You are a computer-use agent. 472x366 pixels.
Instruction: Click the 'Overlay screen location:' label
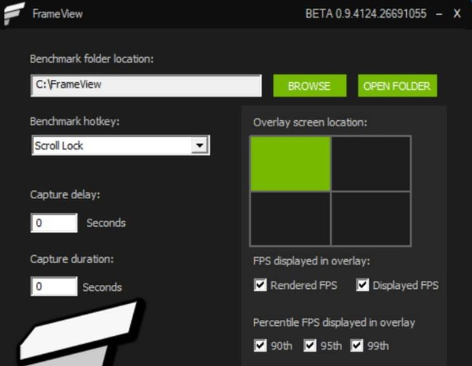click(x=310, y=123)
